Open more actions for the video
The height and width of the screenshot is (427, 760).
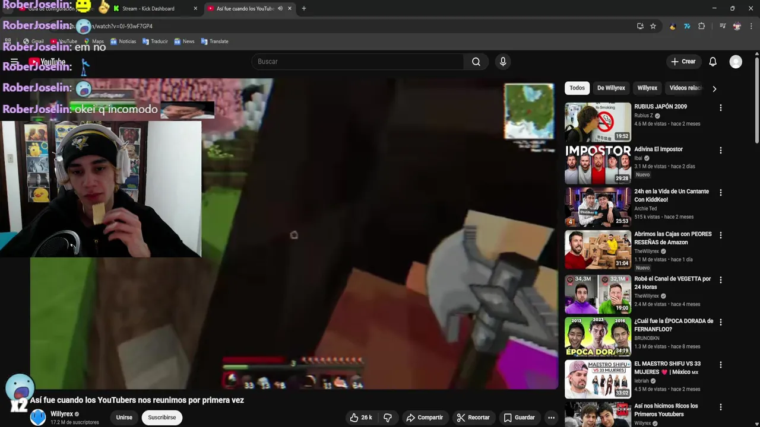[551, 418]
